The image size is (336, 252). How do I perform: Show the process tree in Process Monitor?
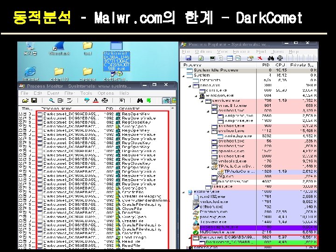pyautogui.click(x=122, y=100)
